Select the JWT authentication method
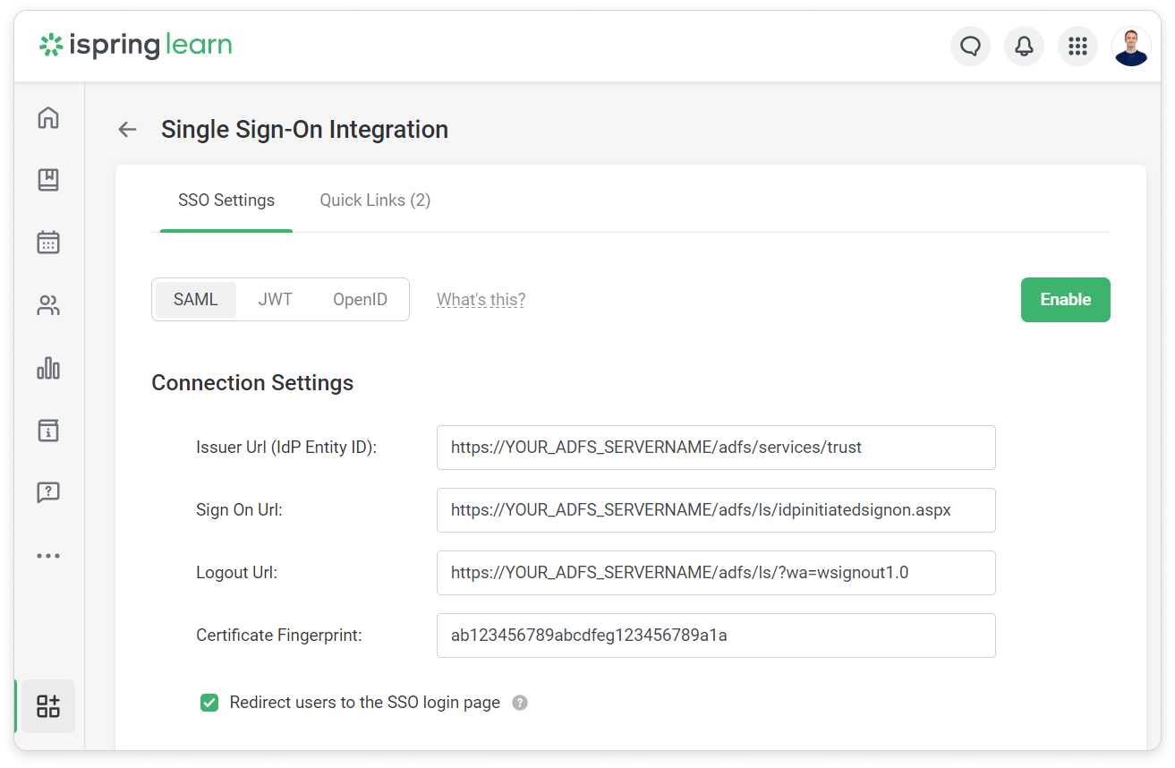The height and width of the screenshot is (768, 1175). (x=275, y=299)
